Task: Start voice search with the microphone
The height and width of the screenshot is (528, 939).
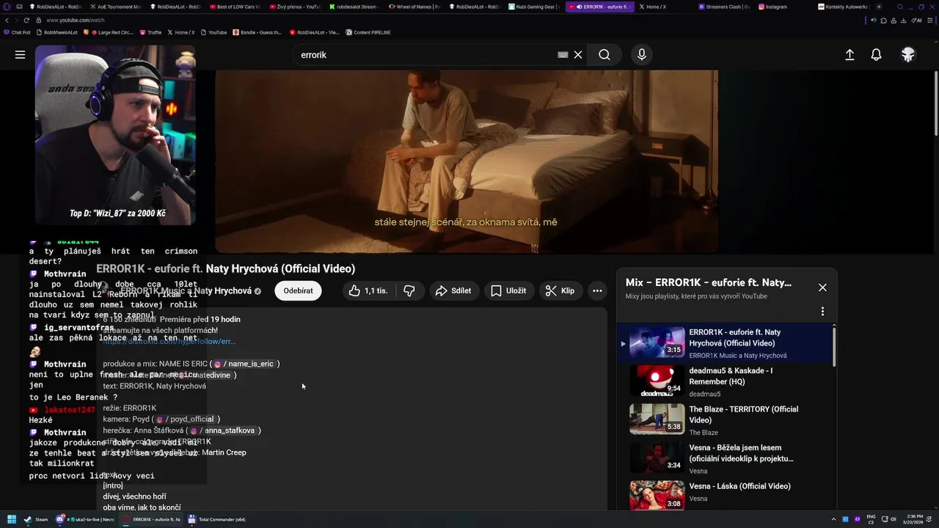Action: 642,55
